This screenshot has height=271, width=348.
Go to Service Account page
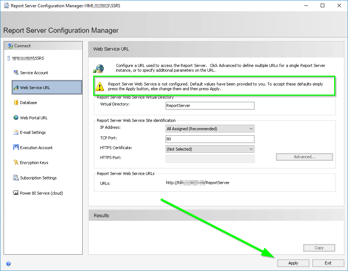(x=34, y=73)
